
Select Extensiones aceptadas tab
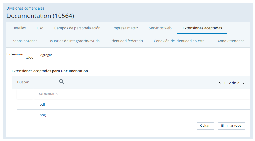(202, 28)
